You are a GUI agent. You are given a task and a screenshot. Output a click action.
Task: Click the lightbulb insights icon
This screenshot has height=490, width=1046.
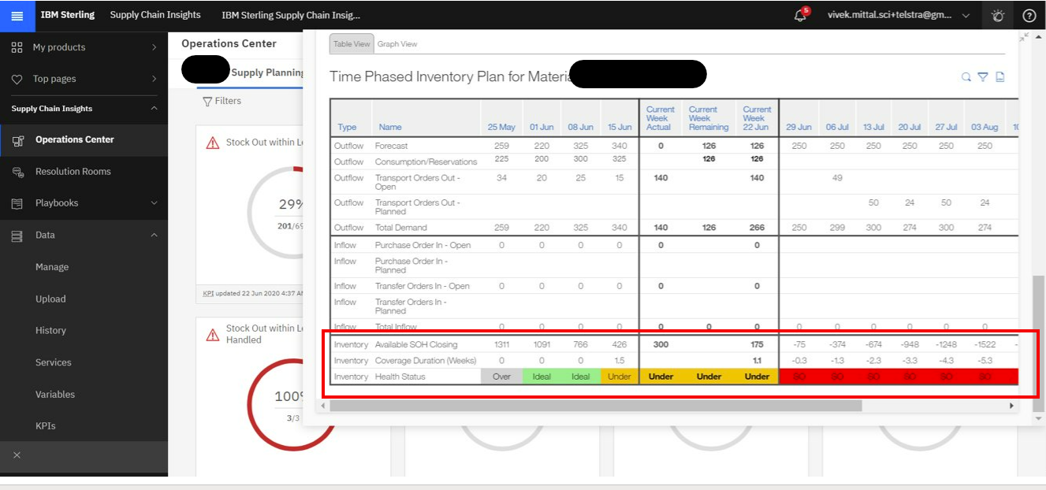998,16
